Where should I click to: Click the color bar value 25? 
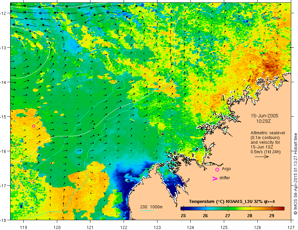[x=183, y=215]
